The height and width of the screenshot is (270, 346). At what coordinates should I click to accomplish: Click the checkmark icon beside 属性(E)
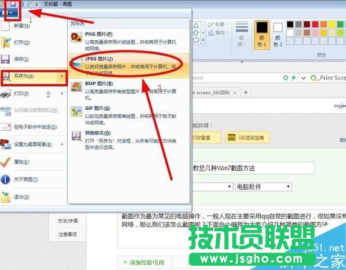[x=5, y=162]
